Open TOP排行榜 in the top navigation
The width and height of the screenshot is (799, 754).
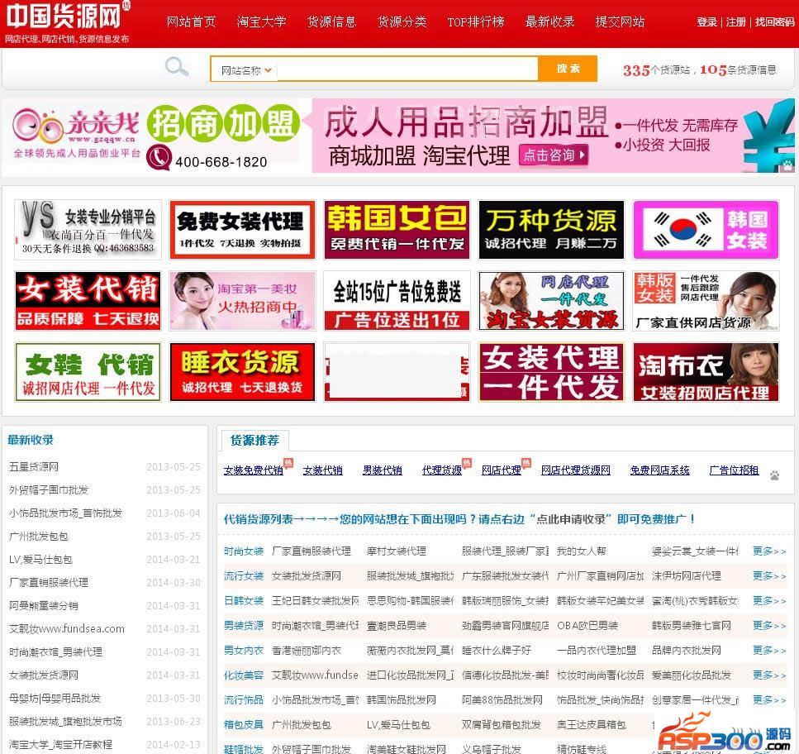pos(476,22)
